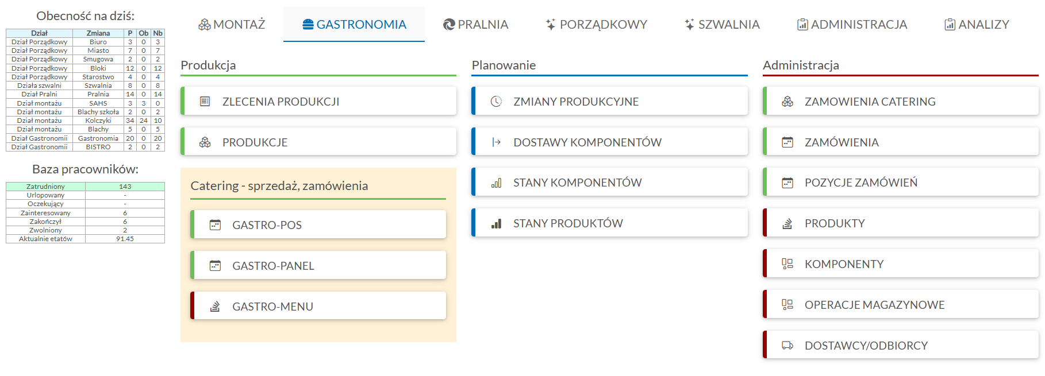Screen dimensions: 1045x376
Task: Switch to the Montaż tab
Action: point(232,25)
